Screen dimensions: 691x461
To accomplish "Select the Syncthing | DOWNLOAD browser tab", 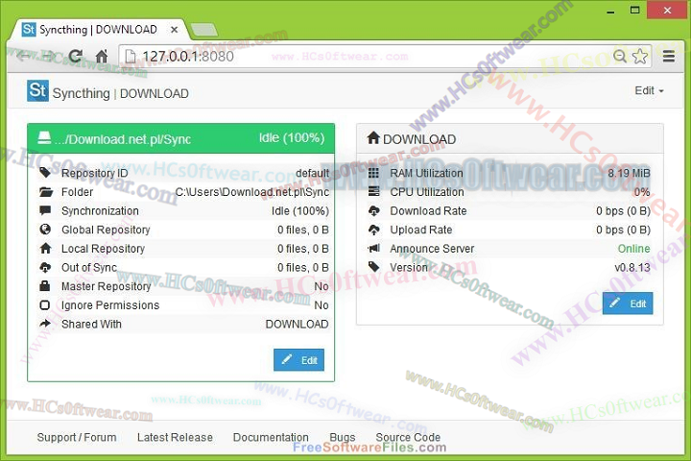I will [96, 30].
